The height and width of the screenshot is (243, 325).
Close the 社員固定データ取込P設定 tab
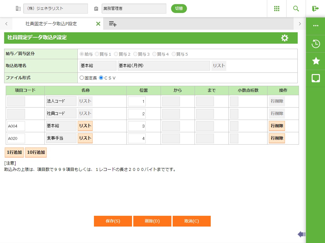coord(98,24)
